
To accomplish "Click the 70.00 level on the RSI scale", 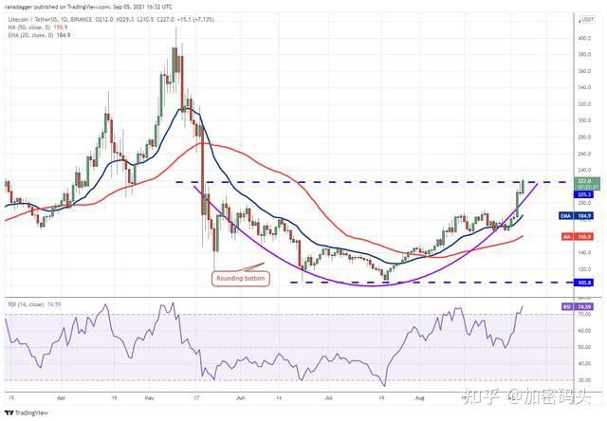I will (584, 315).
